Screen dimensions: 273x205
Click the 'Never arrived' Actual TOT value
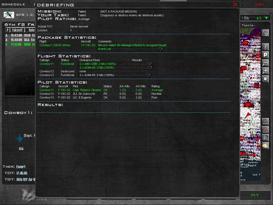pos(79,26)
